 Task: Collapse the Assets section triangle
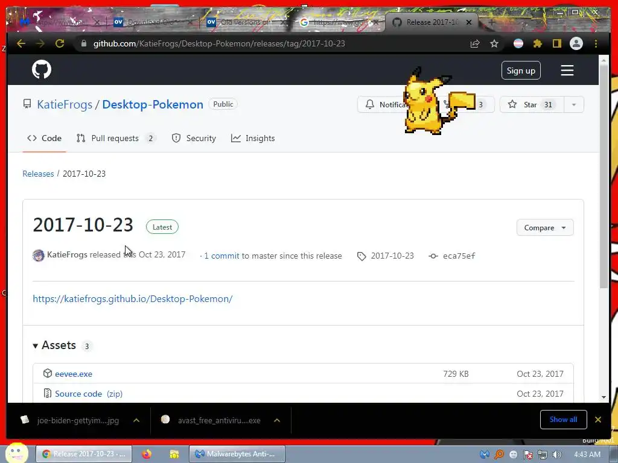point(35,345)
